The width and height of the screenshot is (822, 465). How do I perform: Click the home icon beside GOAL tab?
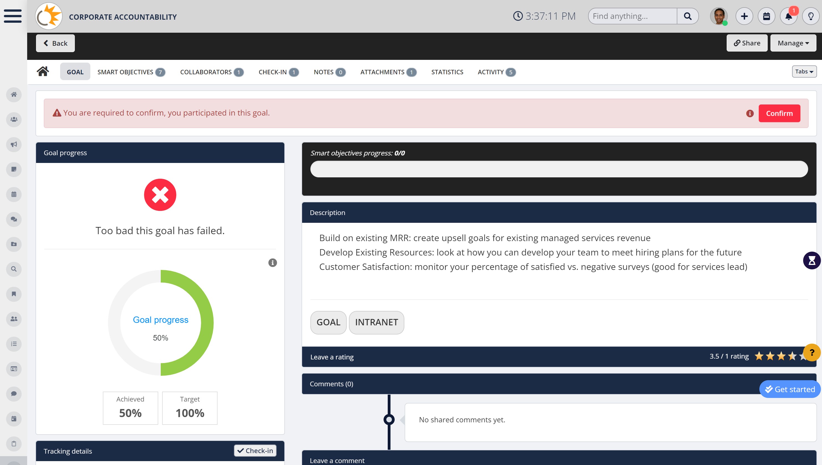[43, 71]
